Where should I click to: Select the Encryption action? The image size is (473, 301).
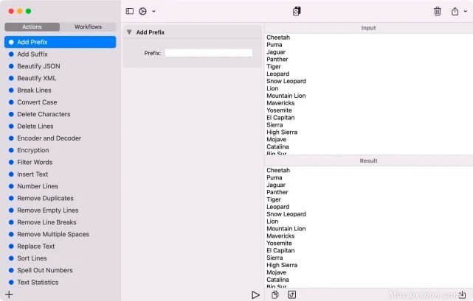coord(60,150)
